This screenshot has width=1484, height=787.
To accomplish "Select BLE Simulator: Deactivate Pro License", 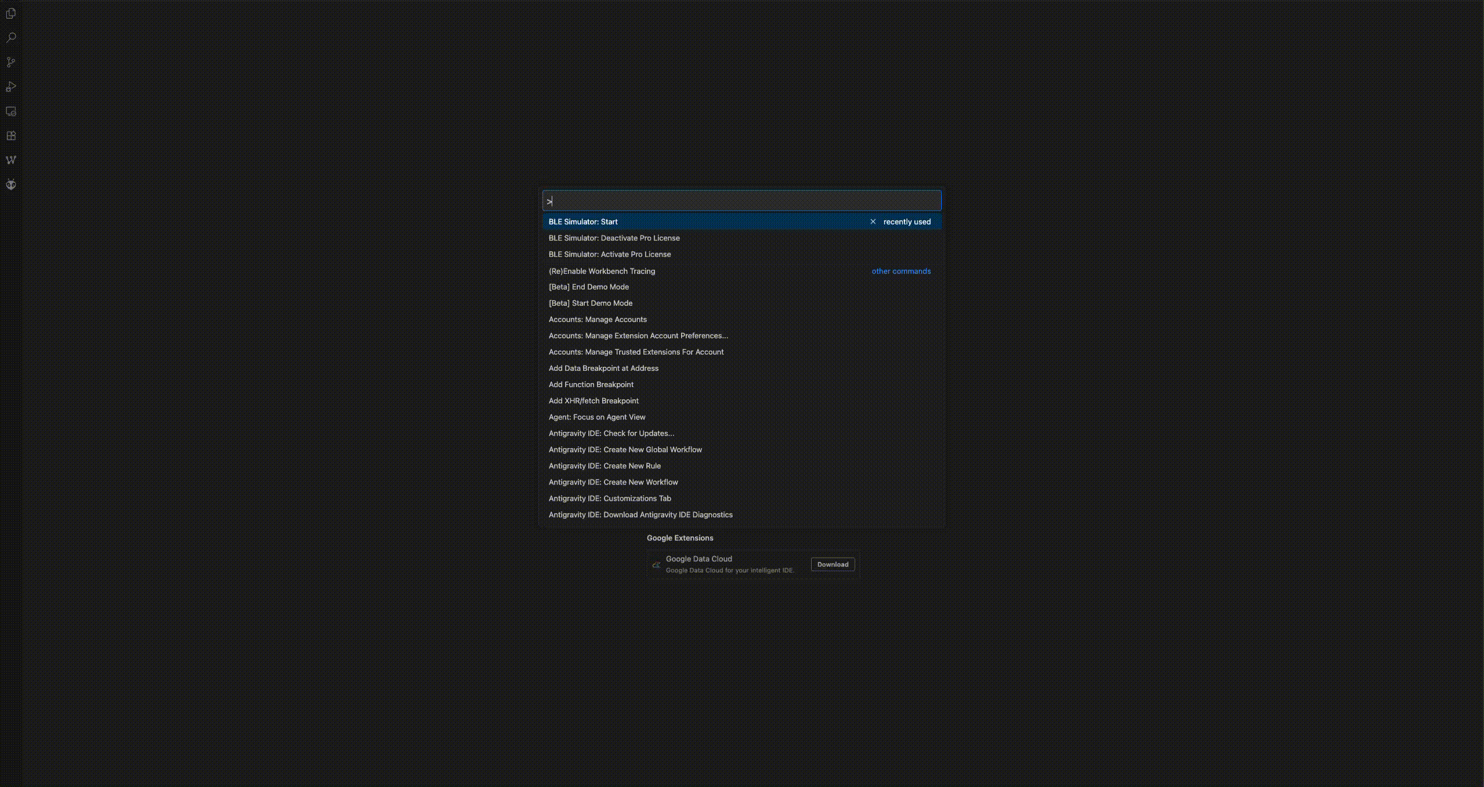I will point(741,238).
